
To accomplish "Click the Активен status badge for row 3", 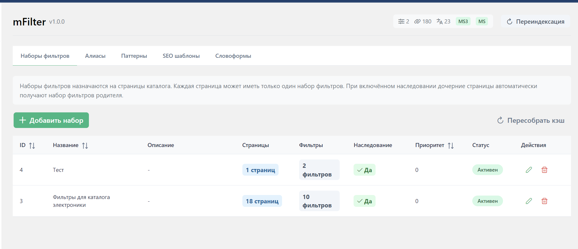I will pyautogui.click(x=487, y=201).
